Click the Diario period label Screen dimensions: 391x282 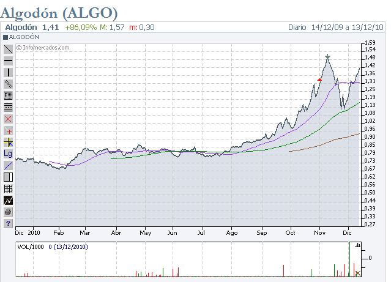pyautogui.click(x=298, y=28)
